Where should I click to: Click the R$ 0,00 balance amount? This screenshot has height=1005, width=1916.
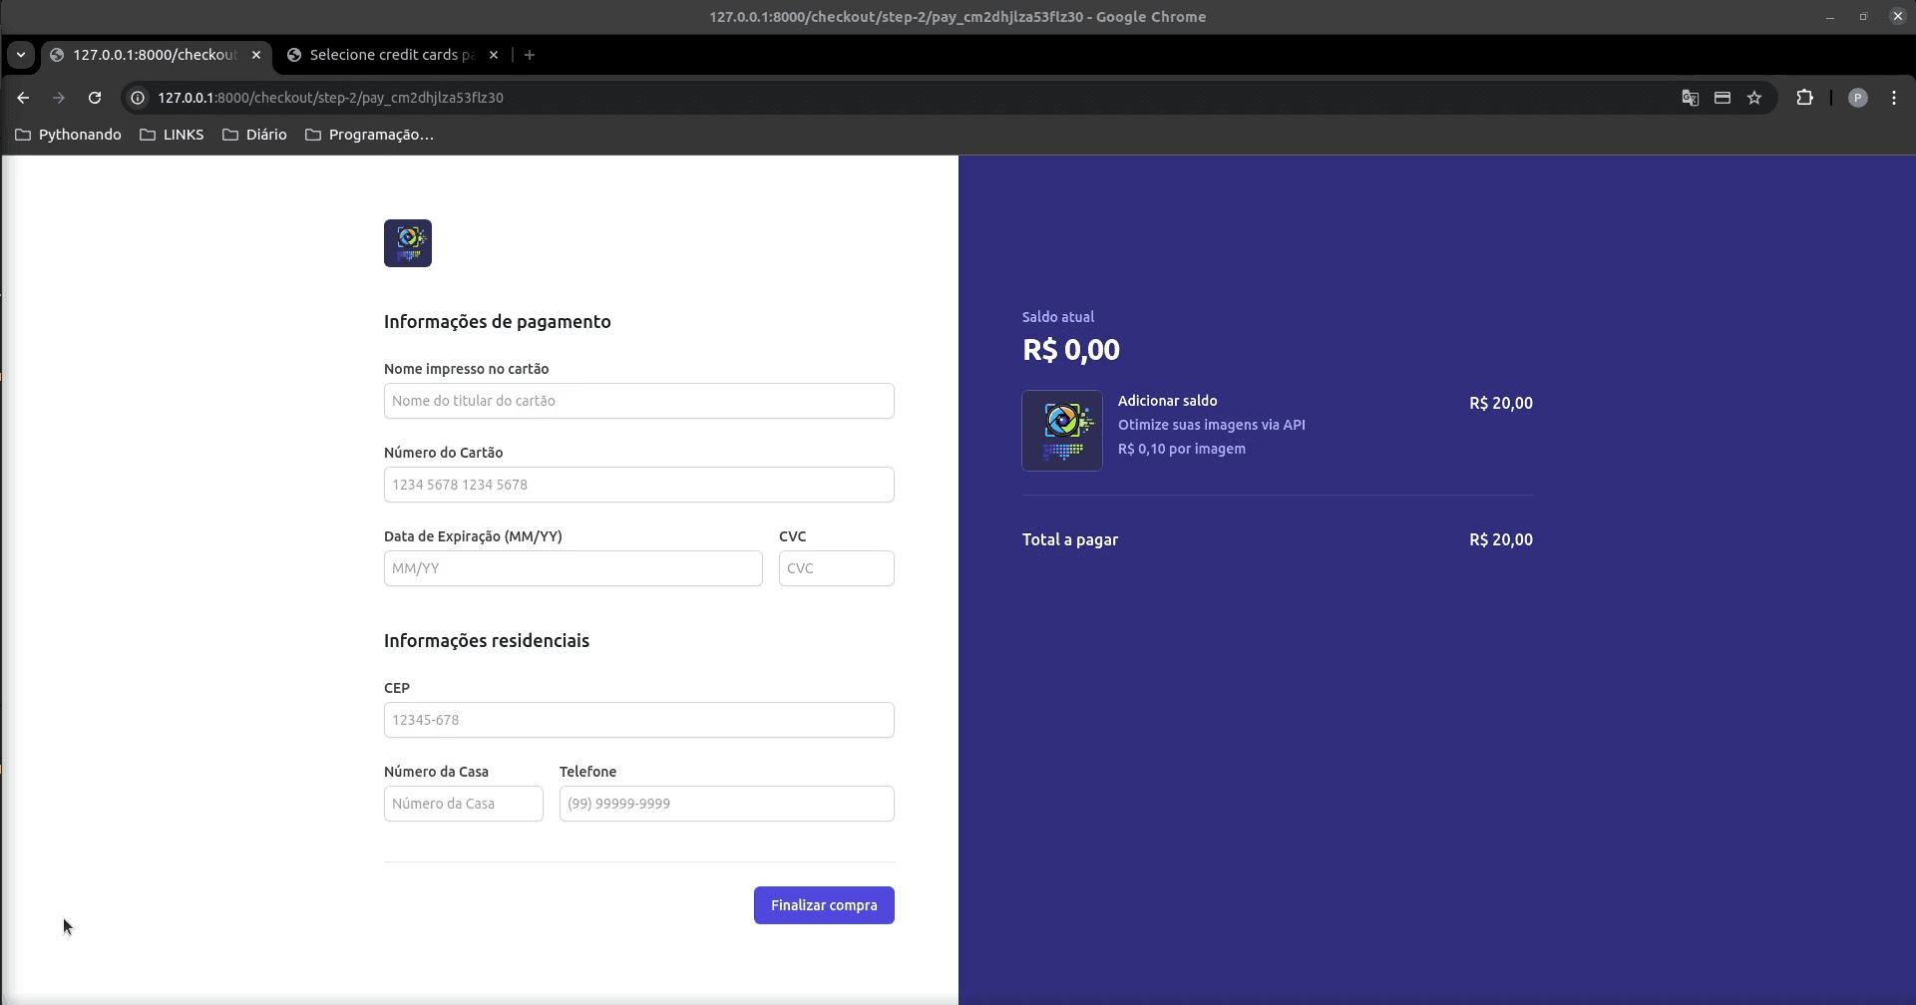1071,350
